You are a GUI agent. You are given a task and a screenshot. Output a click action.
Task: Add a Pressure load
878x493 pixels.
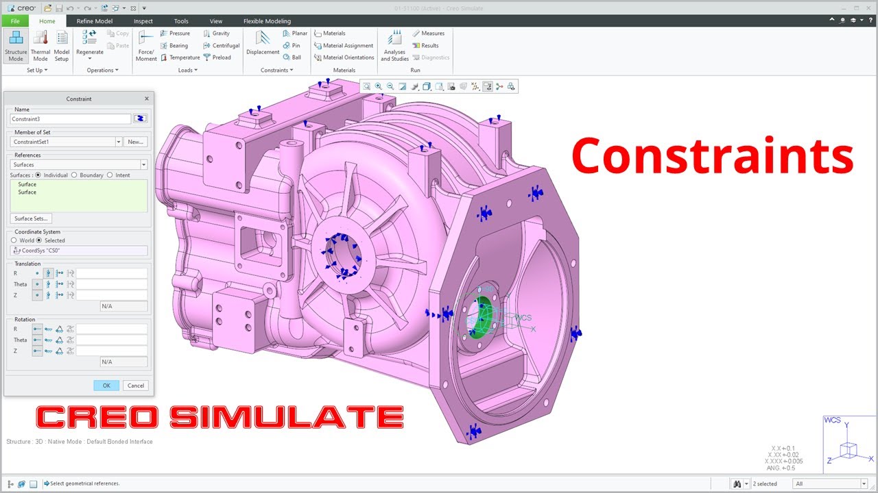175,33
